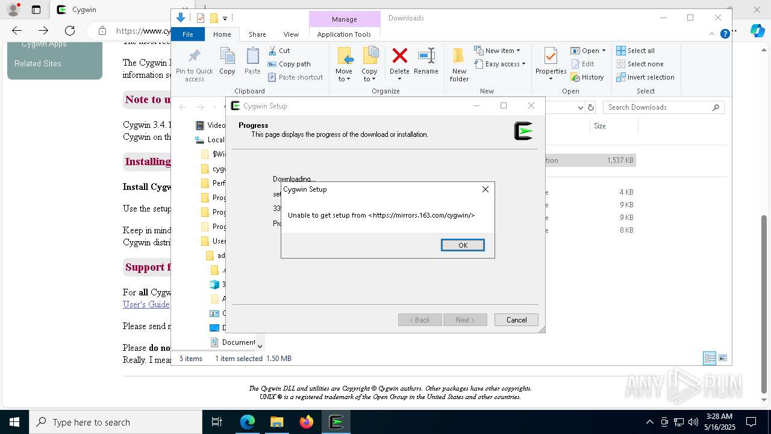Expand the Easy access dropdown
This screenshot has height=434, width=771.
point(500,64)
